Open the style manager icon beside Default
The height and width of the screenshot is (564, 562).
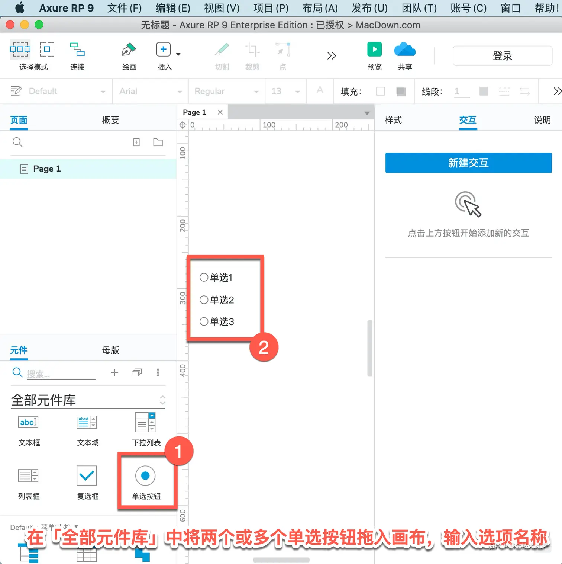click(x=16, y=91)
